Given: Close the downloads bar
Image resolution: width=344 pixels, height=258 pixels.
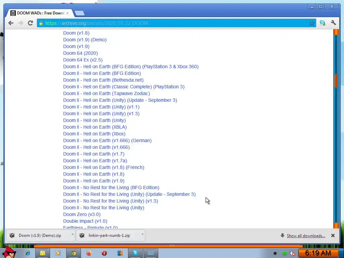Looking at the screenshot, I should click(333, 235).
